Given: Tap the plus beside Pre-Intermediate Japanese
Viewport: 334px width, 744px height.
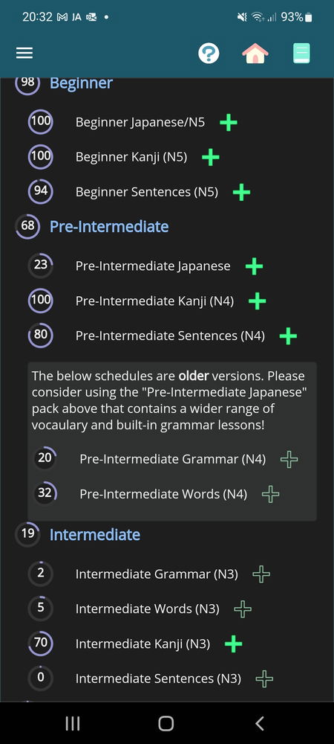Looking at the screenshot, I should coord(254,266).
